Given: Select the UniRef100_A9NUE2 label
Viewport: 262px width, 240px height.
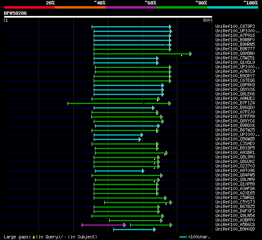Looking at the screenshot, I should pos(235,99).
